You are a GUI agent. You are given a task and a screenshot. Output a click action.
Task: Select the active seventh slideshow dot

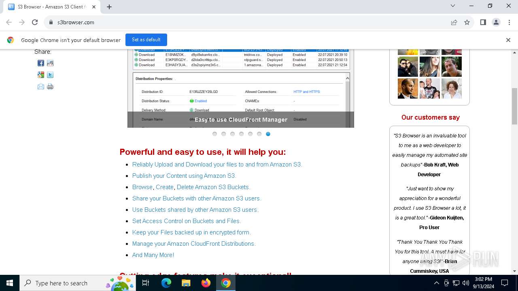pos(268,134)
